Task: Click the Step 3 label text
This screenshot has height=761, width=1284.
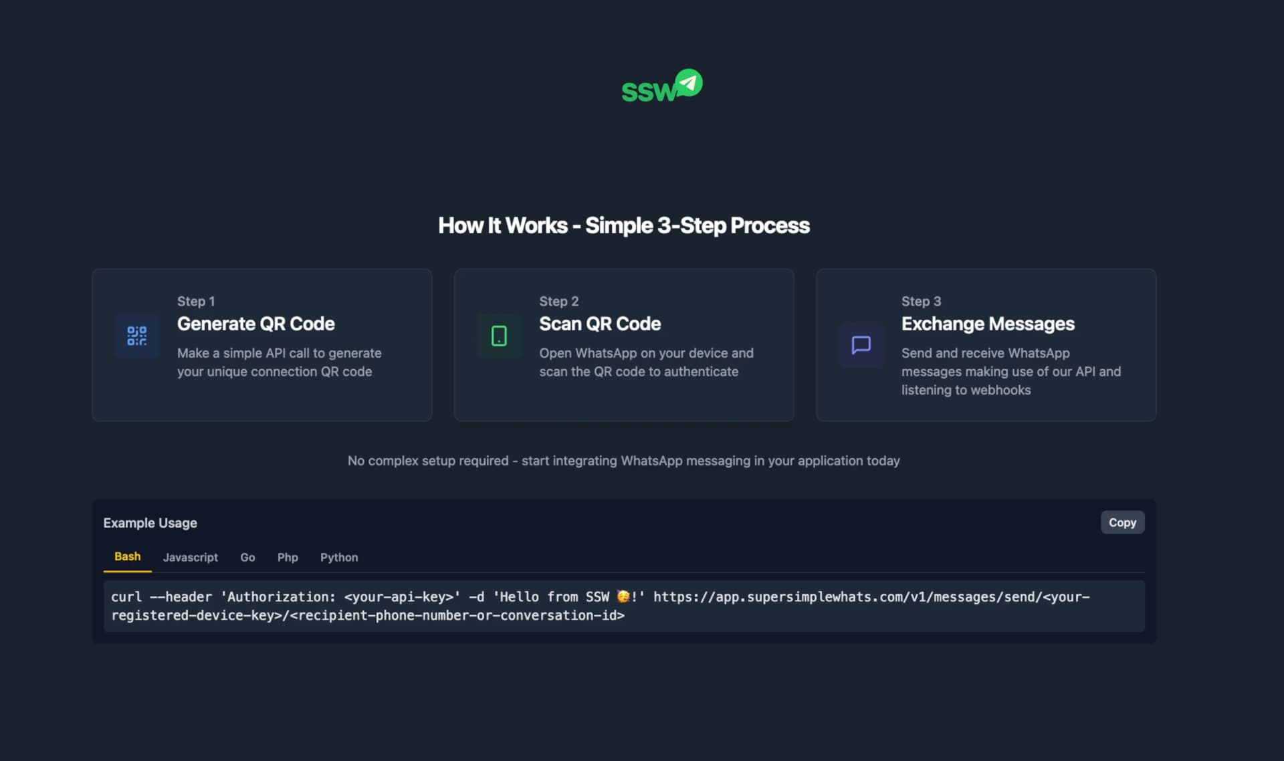Action: point(921,301)
